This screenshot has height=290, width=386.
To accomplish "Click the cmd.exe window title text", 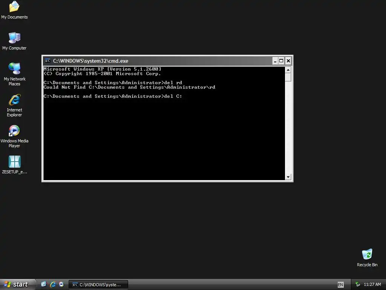I will click(90, 61).
